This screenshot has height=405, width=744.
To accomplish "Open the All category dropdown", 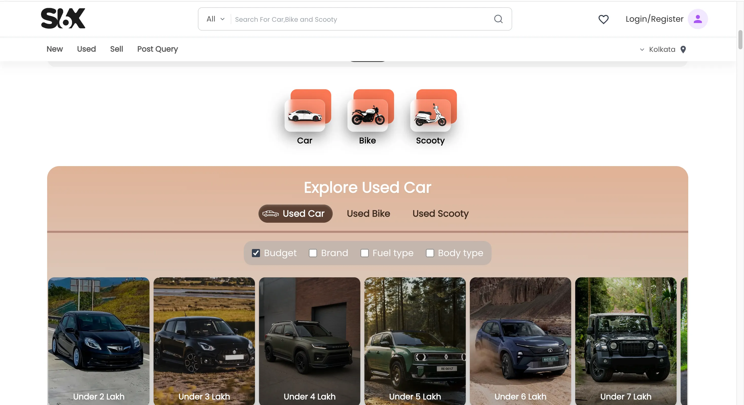I will (x=215, y=19).
